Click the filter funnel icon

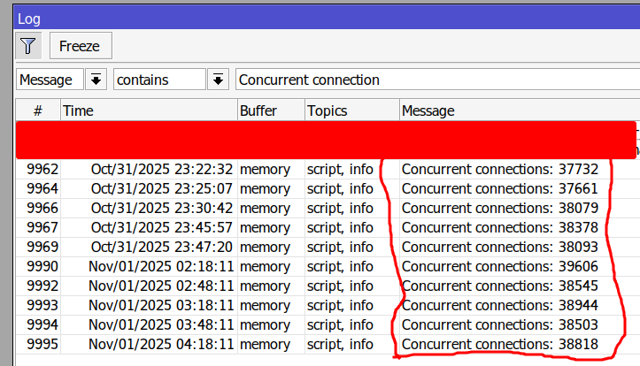point(28,46)
